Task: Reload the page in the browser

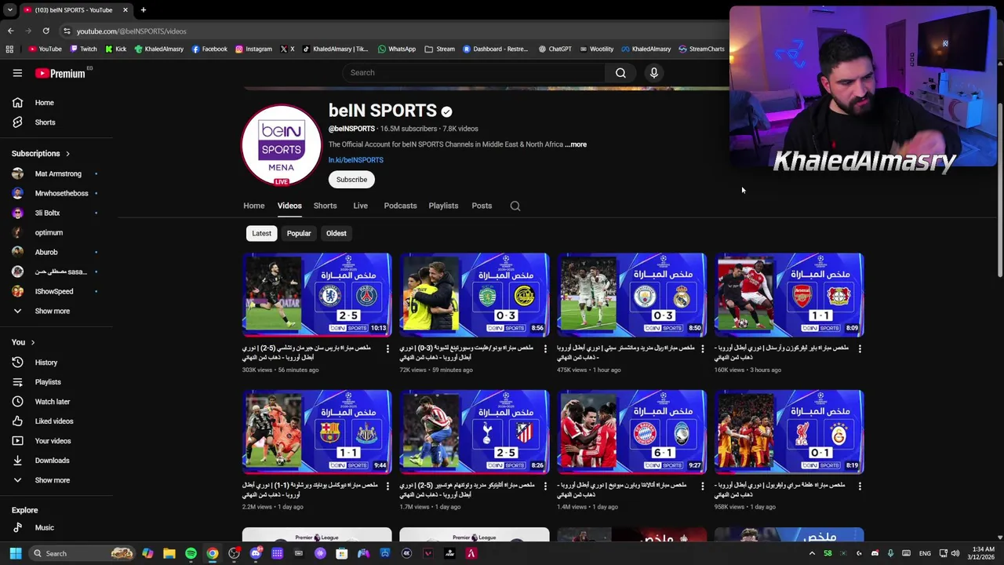Action: point(45,31)
